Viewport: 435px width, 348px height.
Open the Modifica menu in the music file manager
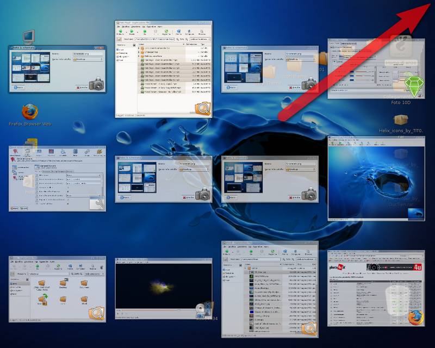(x=126, y=27)
